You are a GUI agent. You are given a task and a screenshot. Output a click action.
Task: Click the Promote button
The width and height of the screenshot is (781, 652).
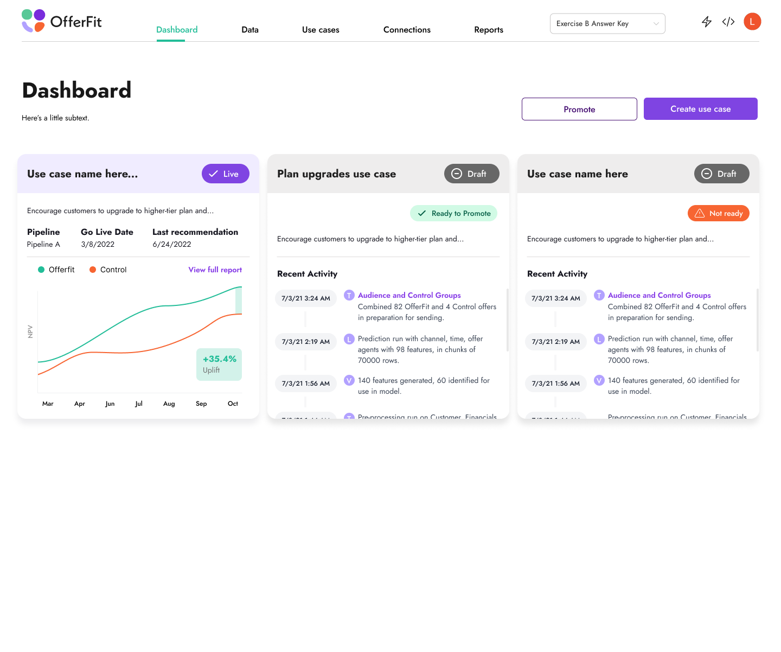tap(579, 109)
